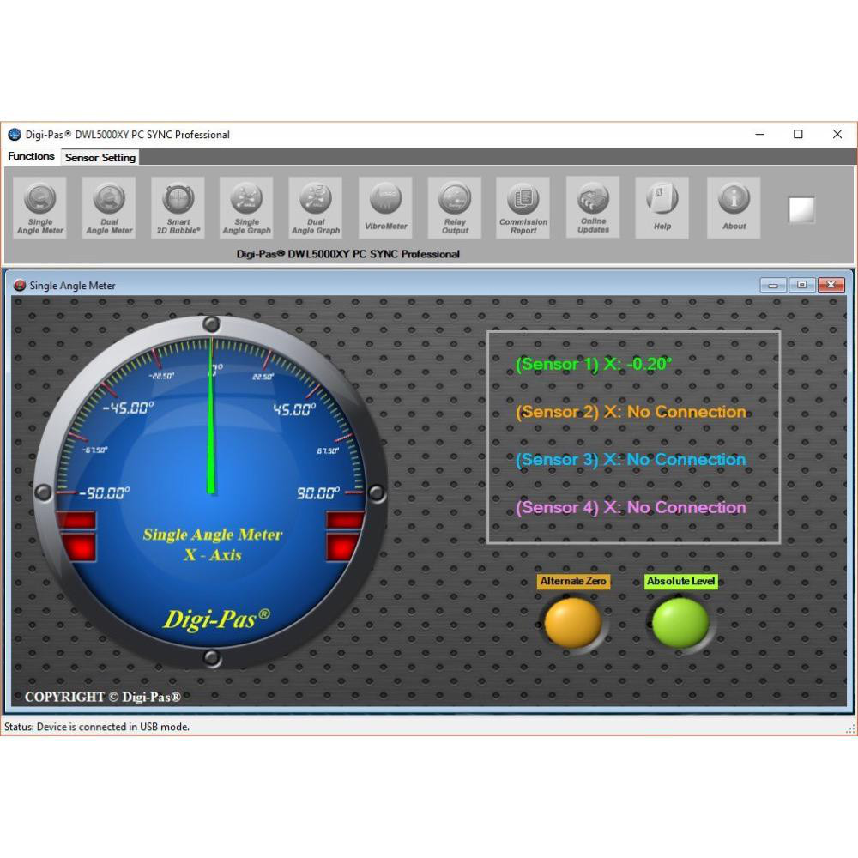This screenshot has height=858, width=858.
Task: Click the Sensor 1 X-axis reading
Action: [592, 364]
